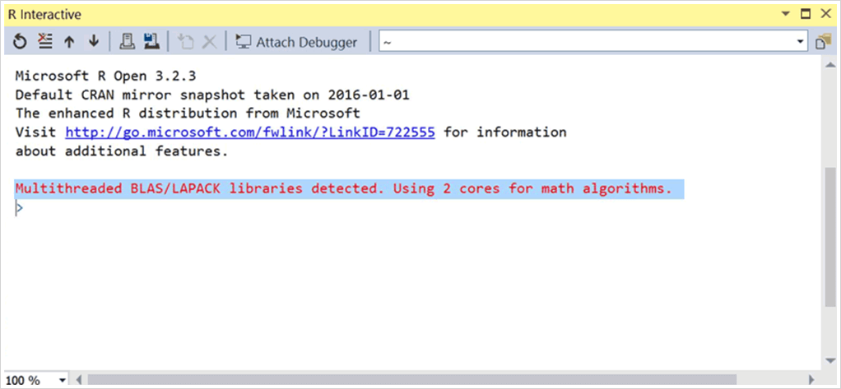Screen dimensions: 841x389
Task: Go to previous command in history
Action: [x=69, y=42]
